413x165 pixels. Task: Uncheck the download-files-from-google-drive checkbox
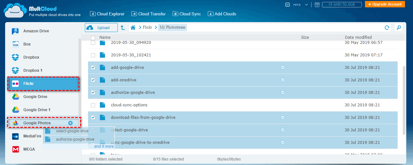click(x=93, y=118)
